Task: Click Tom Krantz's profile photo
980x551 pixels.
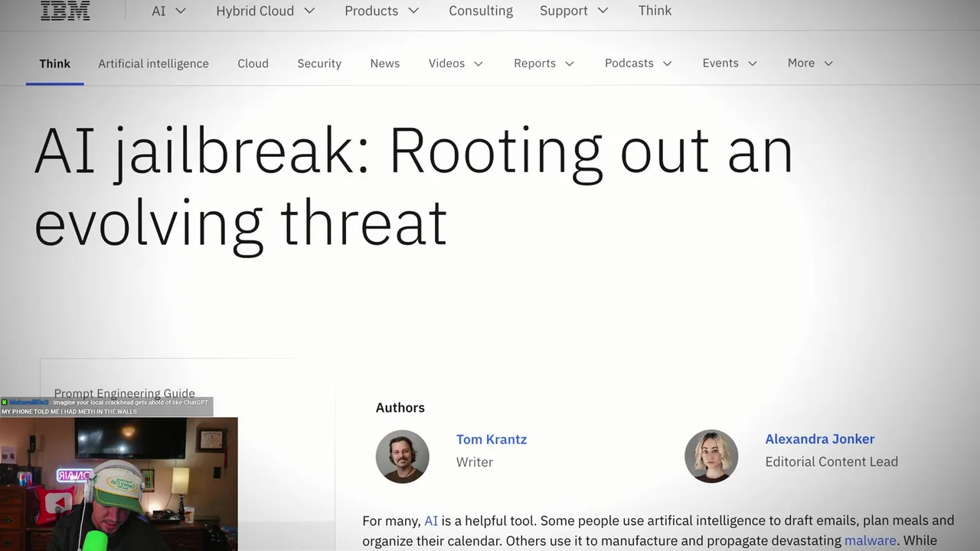Action: 403,457
